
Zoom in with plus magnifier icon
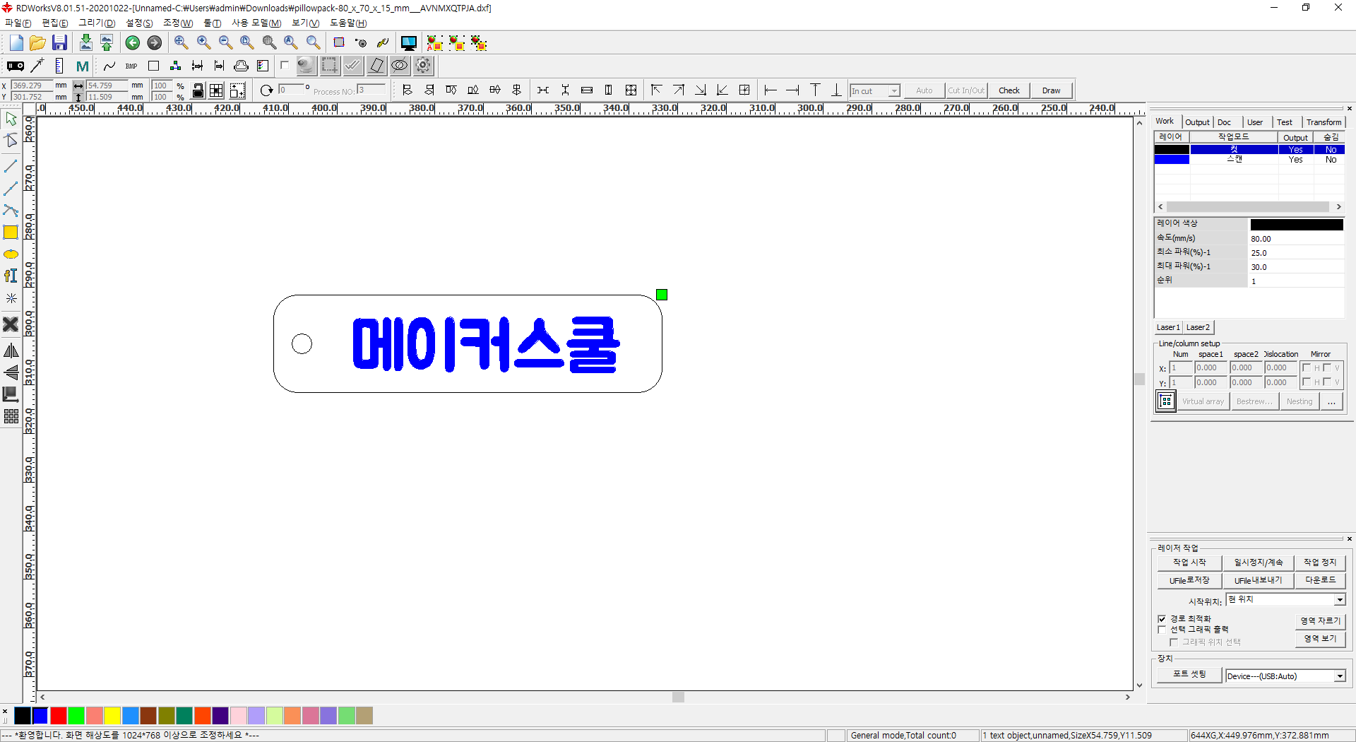203,43
